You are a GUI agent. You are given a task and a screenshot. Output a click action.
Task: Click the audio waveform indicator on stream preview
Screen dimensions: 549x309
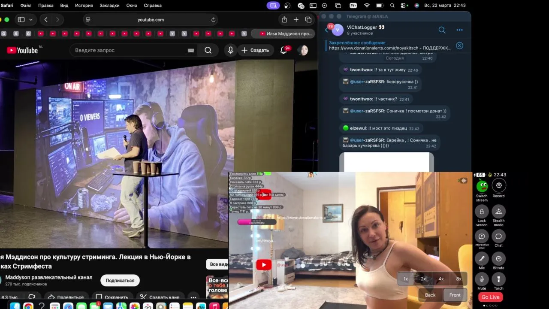tap(463, 181)
